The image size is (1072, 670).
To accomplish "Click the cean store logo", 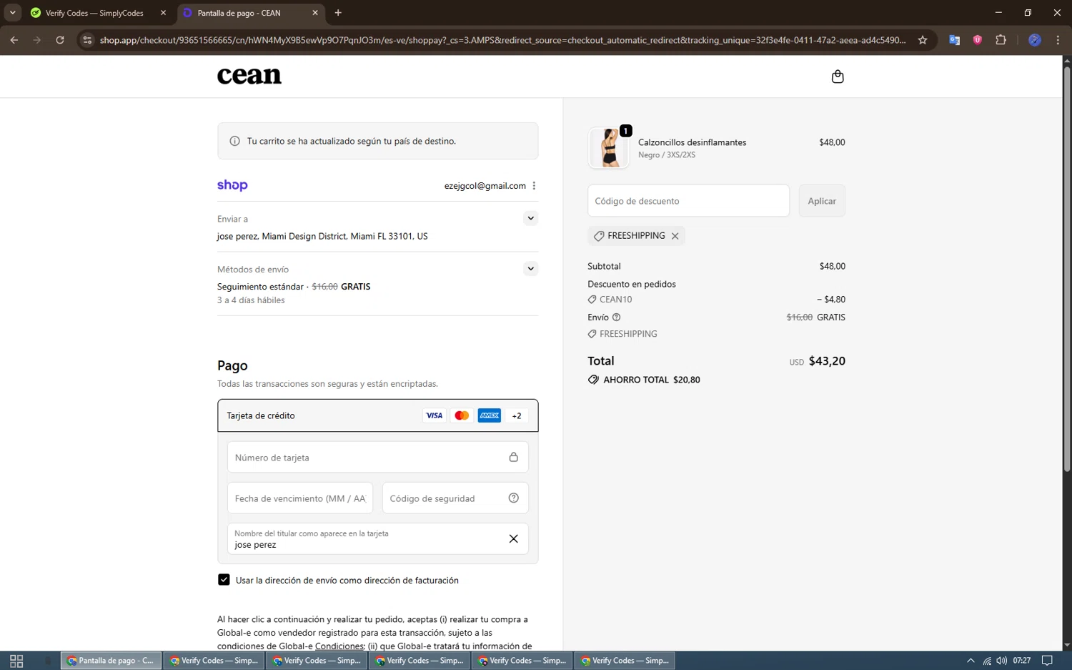I will [249, 76].
